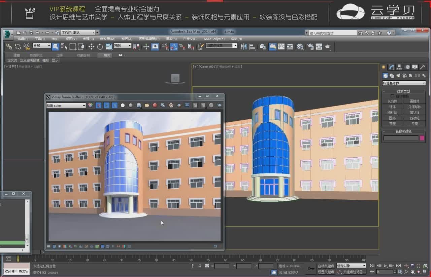Collapse the 名称和颜色 rollout
Image resolution: width=431 pixels, height=277 pixels.
(x=404, y=131)
